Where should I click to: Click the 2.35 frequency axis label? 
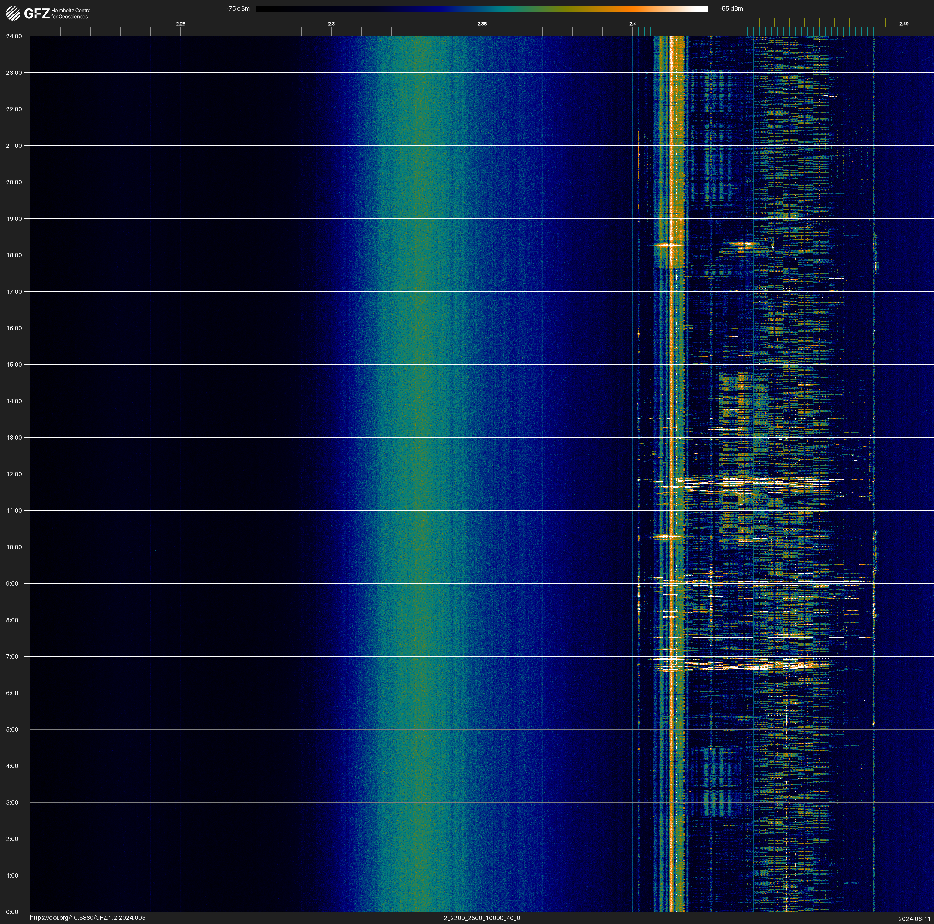pyautogui.click(x=482, y=24)
